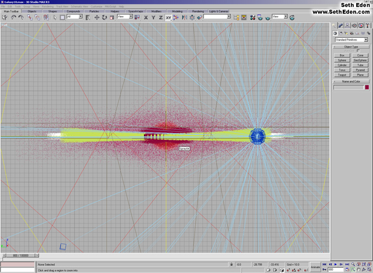Toggle the XY axis constraint

click(168, 17)
